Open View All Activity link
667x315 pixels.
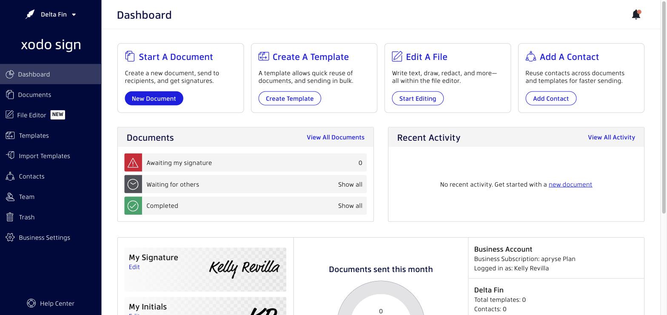pyautogui.click(x=611, y=137)
